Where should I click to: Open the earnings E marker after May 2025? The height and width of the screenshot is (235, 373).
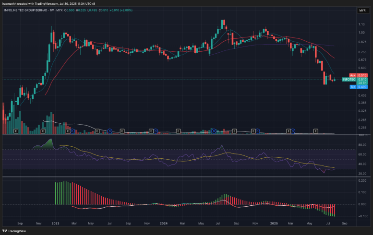pyautogui.click(x=316, y=131)
